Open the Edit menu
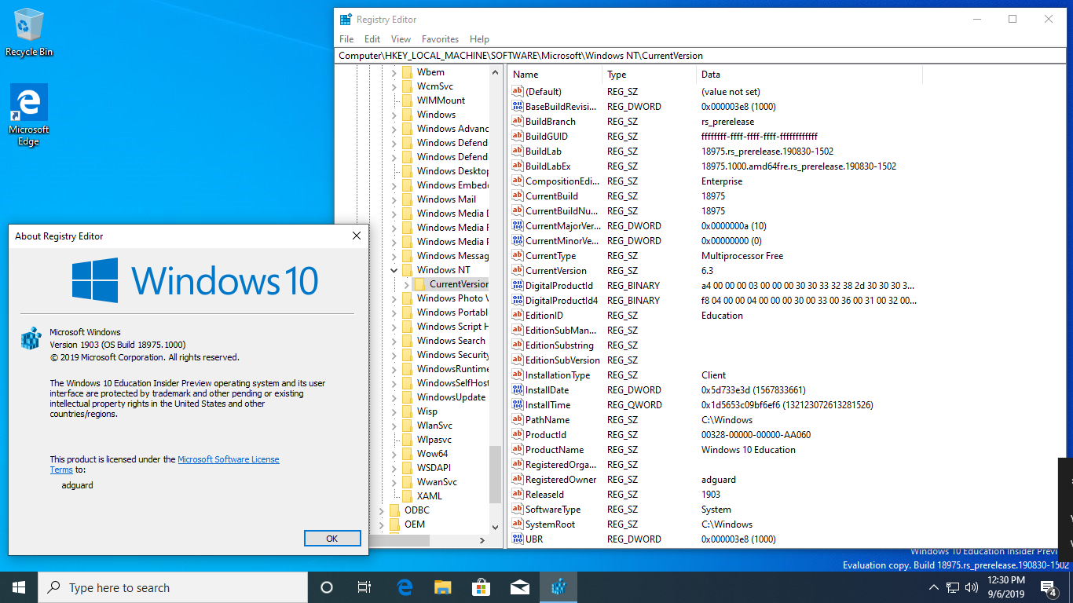Image resolution: width=1073 pixels, height=603 pixels. point(372,38)
